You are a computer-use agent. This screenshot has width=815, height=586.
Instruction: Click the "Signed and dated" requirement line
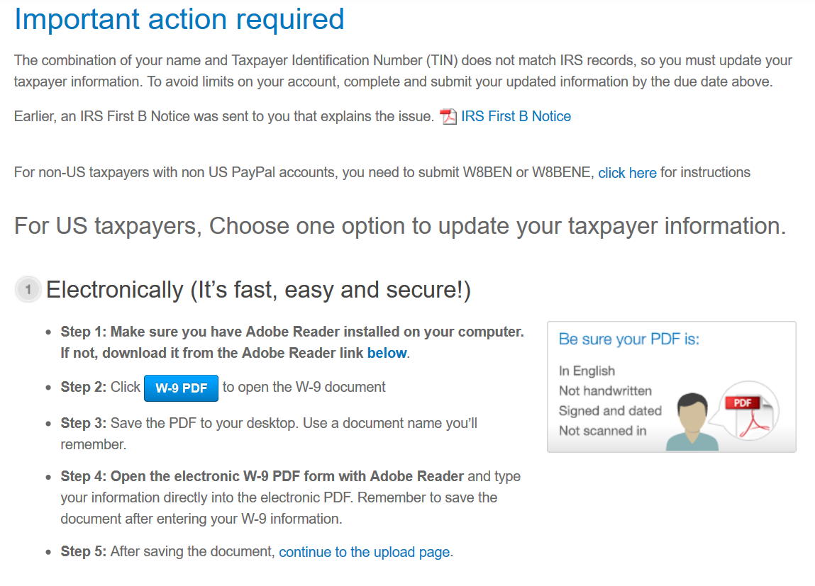point(610,411)
